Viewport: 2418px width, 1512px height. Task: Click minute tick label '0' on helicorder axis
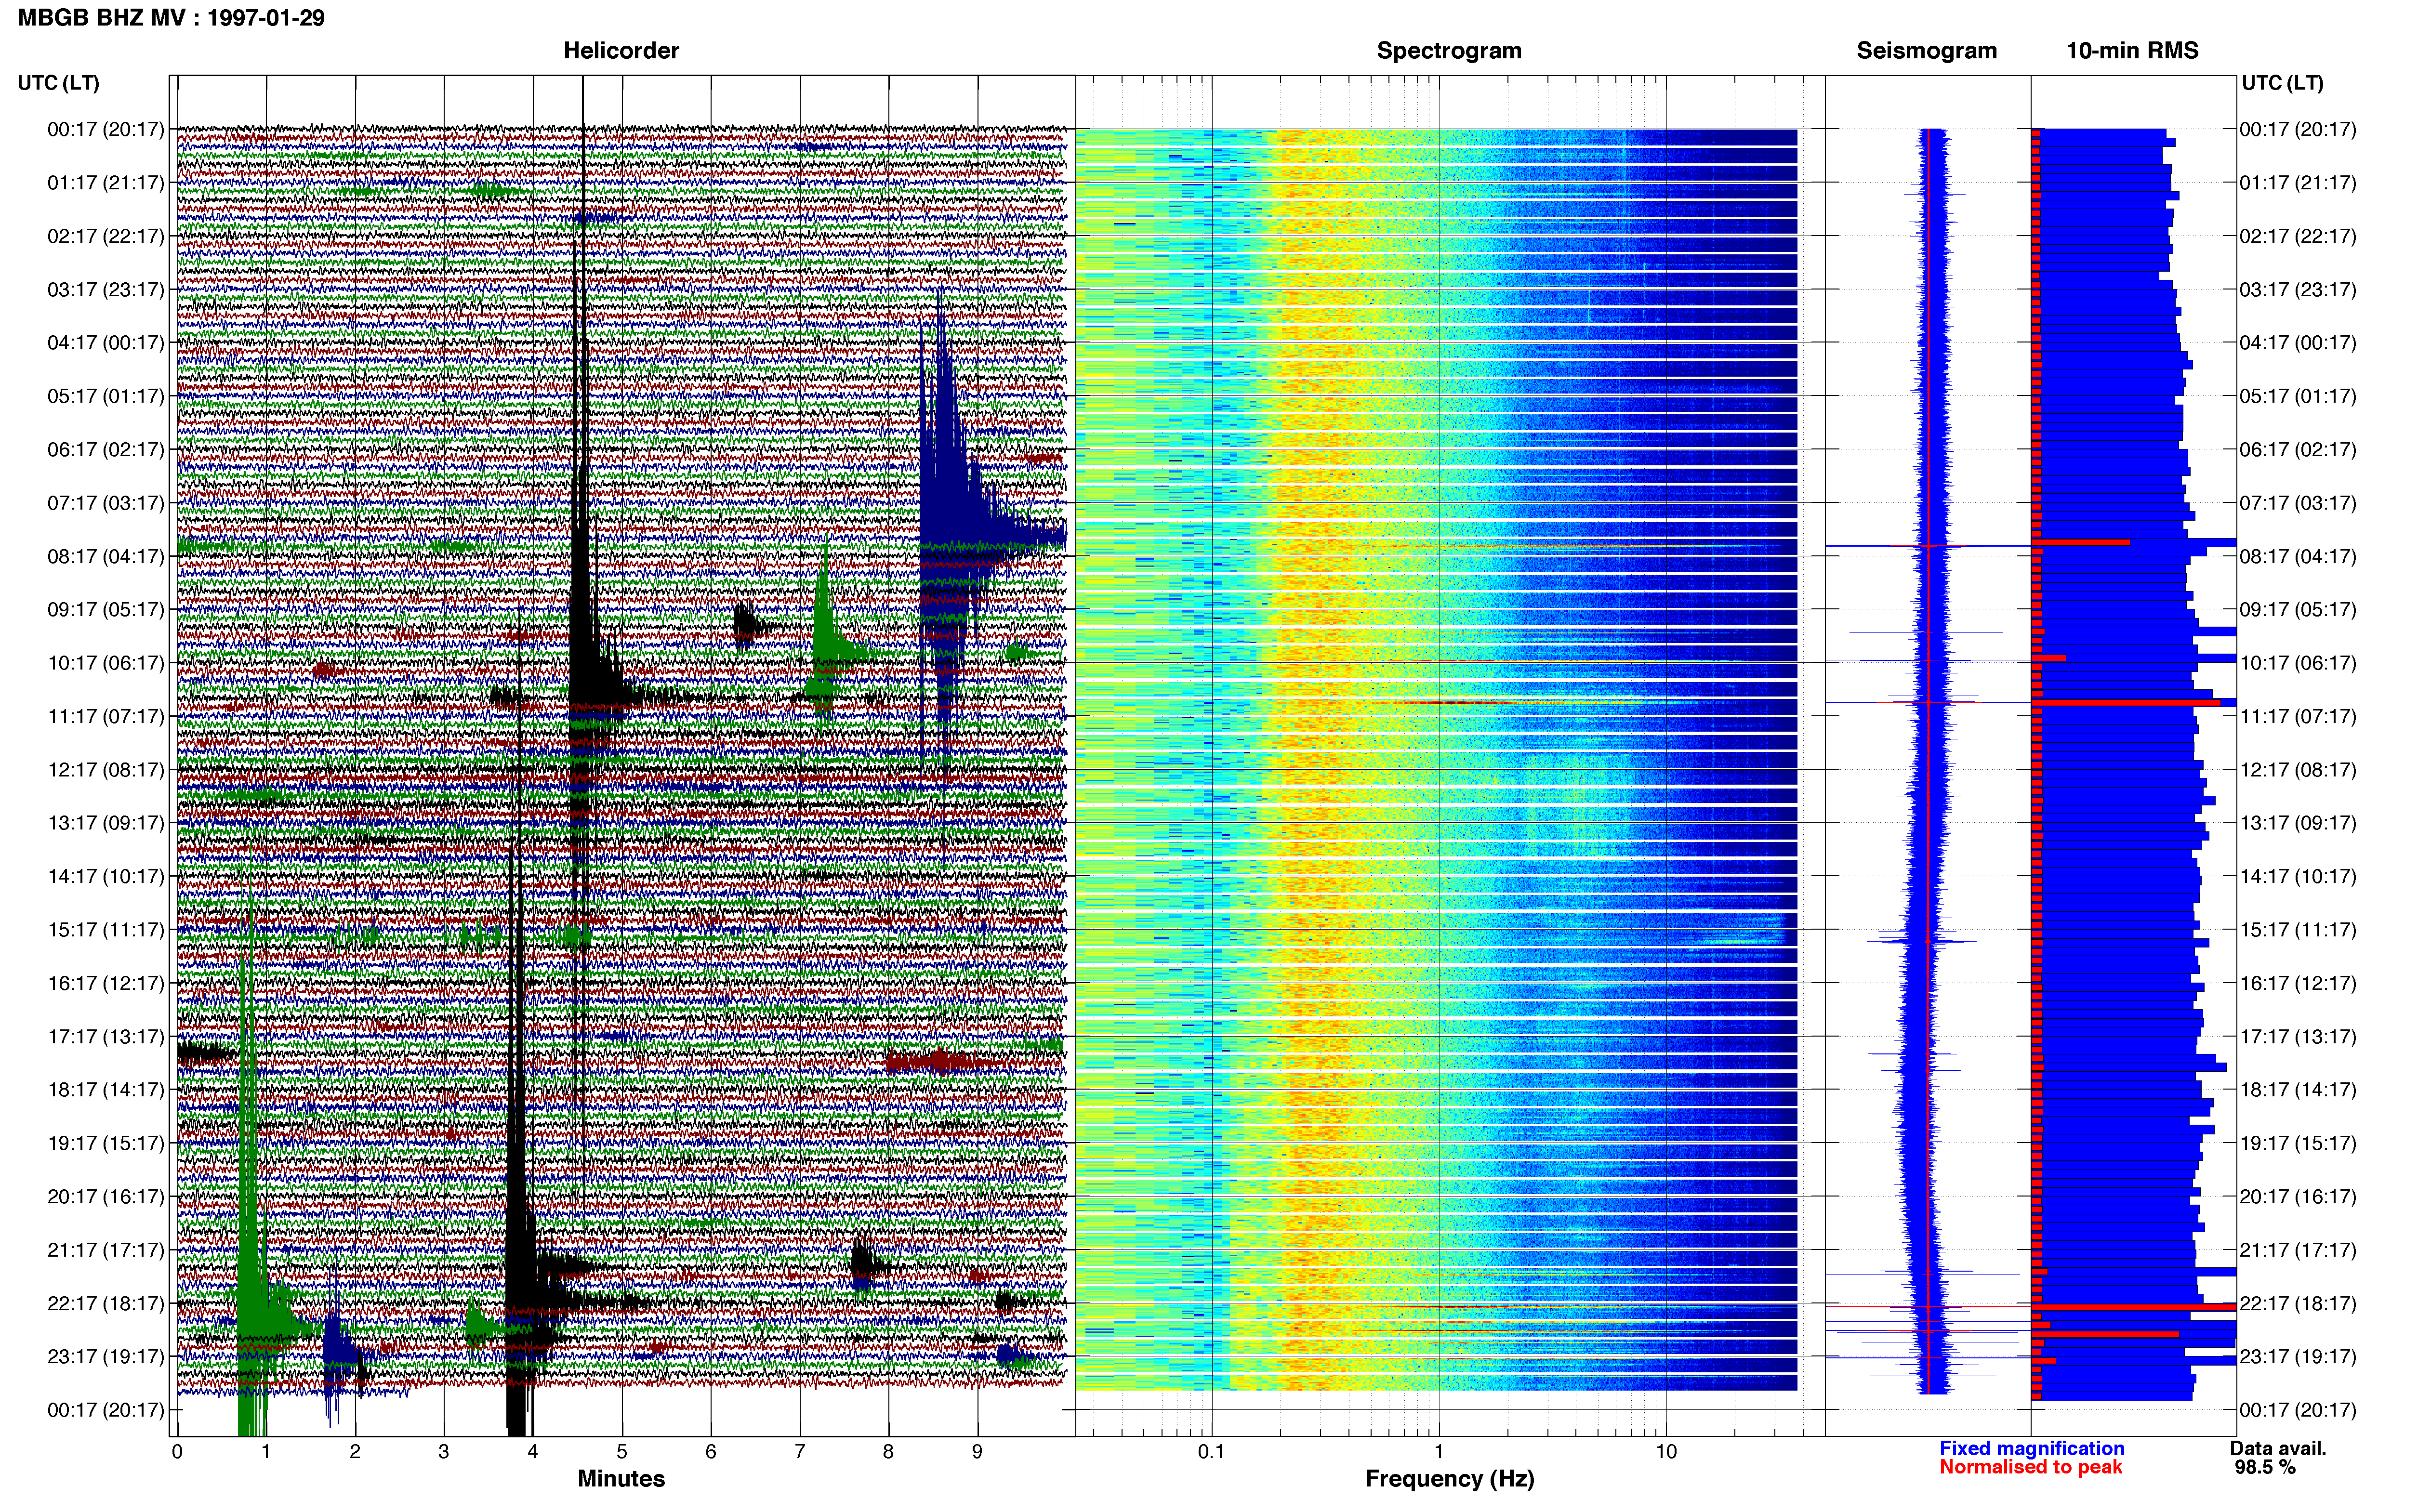pos(177,1452)
